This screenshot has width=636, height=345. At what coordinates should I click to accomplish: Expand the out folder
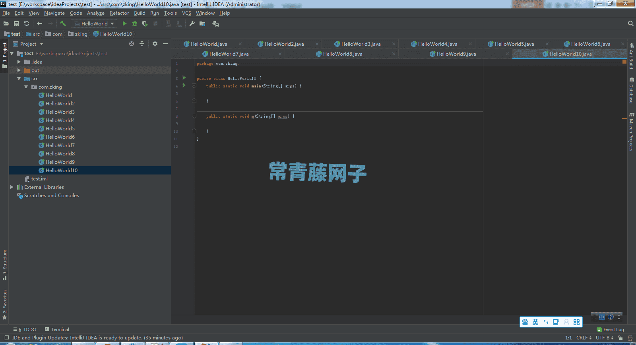(x=19, y=70)
